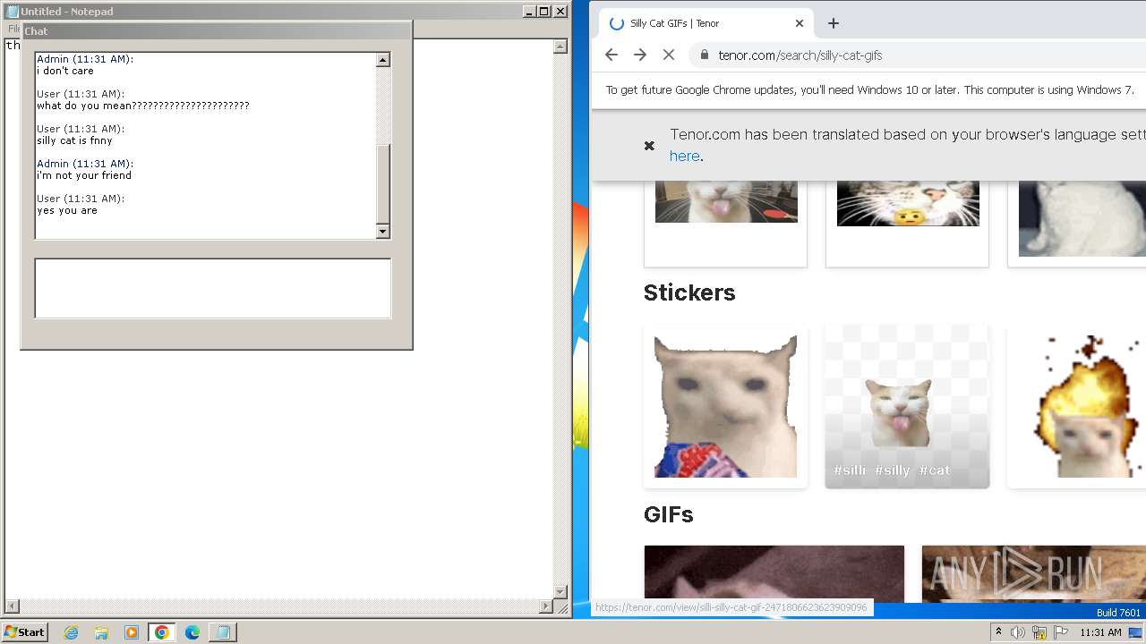1146x644 pixels.
Task: Minimize the Notepad window
Action: tap(529, 12)
